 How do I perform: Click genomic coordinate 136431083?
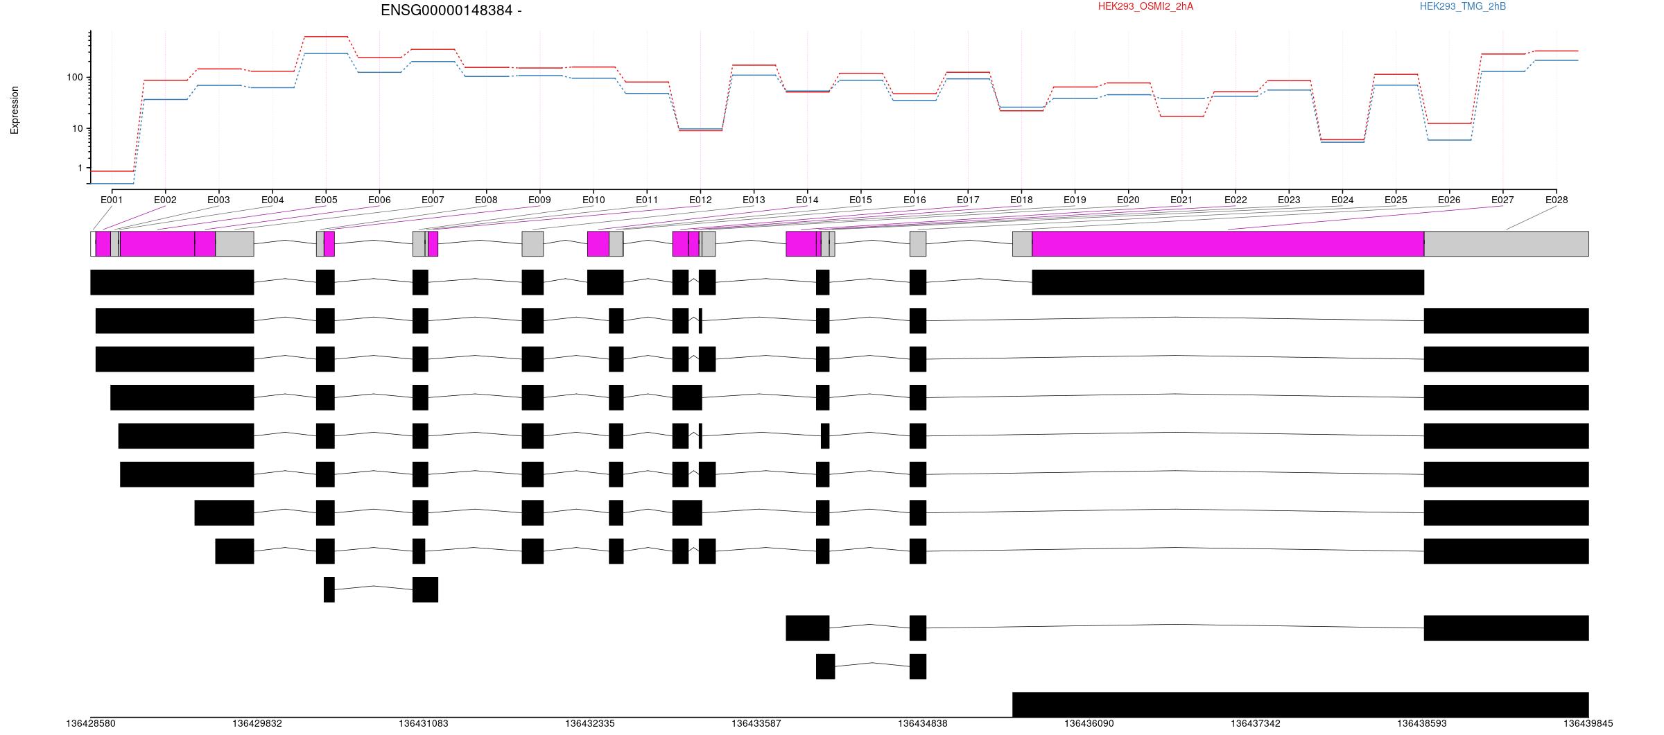pos(424,724)
